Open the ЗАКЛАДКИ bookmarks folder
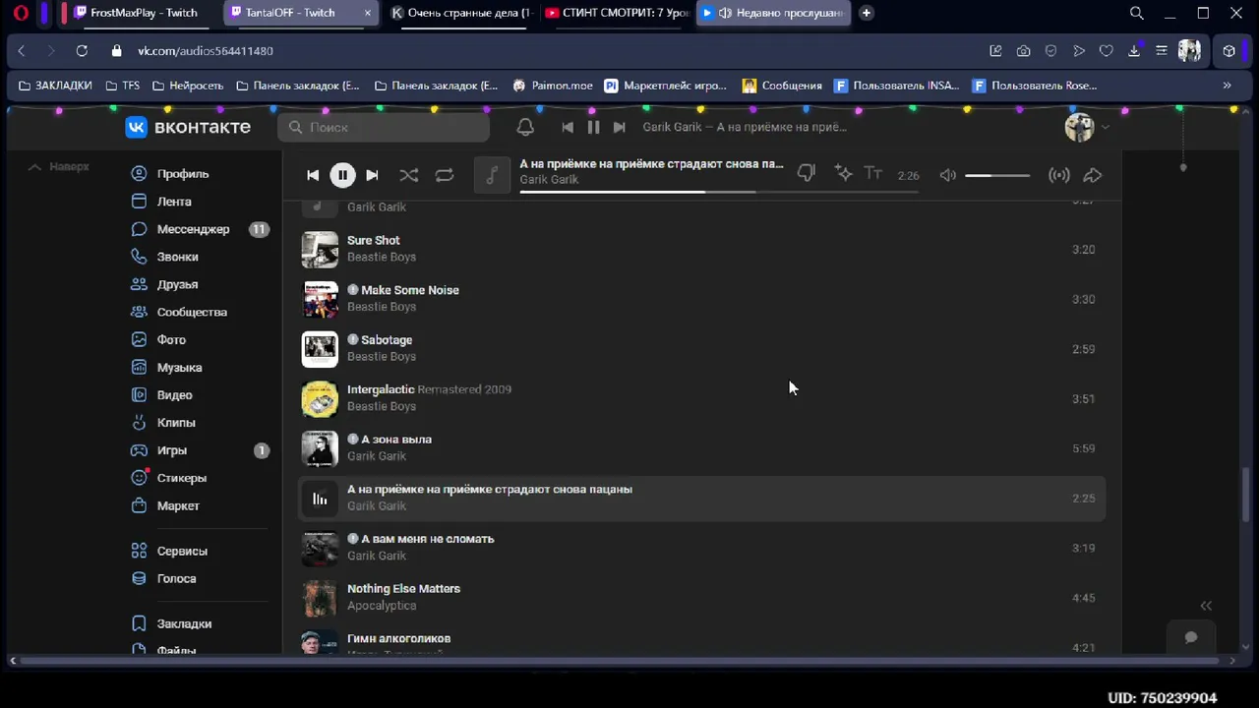Screen dimensions: 1259x708 pos(55,86)
